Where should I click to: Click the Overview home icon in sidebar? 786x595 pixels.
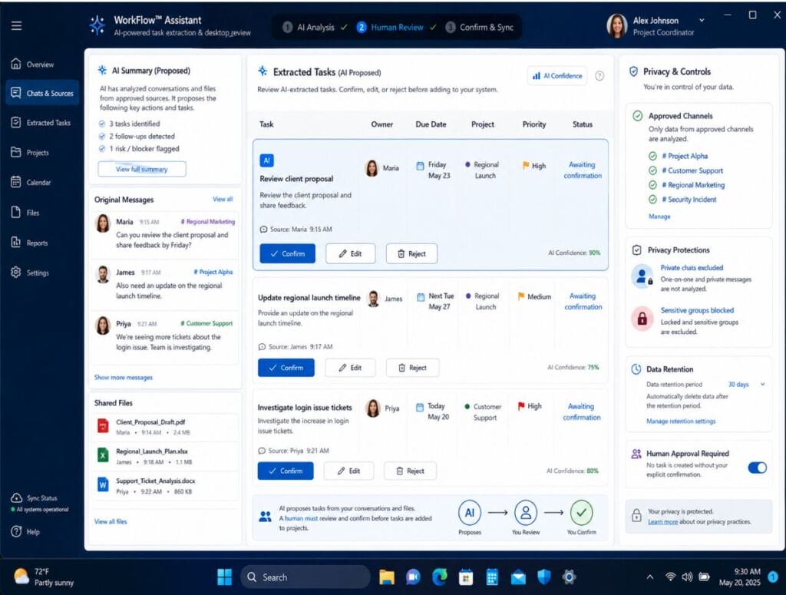[16, 64]
